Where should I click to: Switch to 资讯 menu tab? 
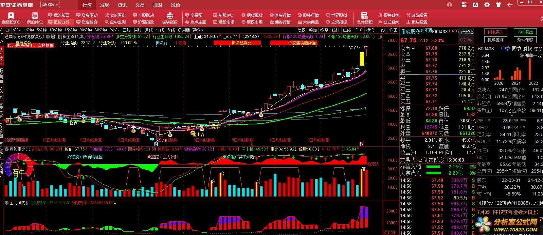click(122, 5)
